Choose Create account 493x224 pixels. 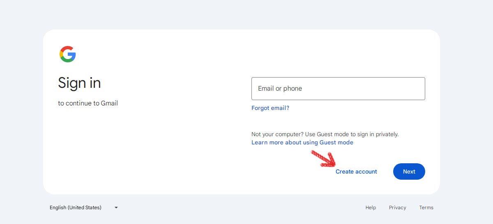(x=356, y=171)
